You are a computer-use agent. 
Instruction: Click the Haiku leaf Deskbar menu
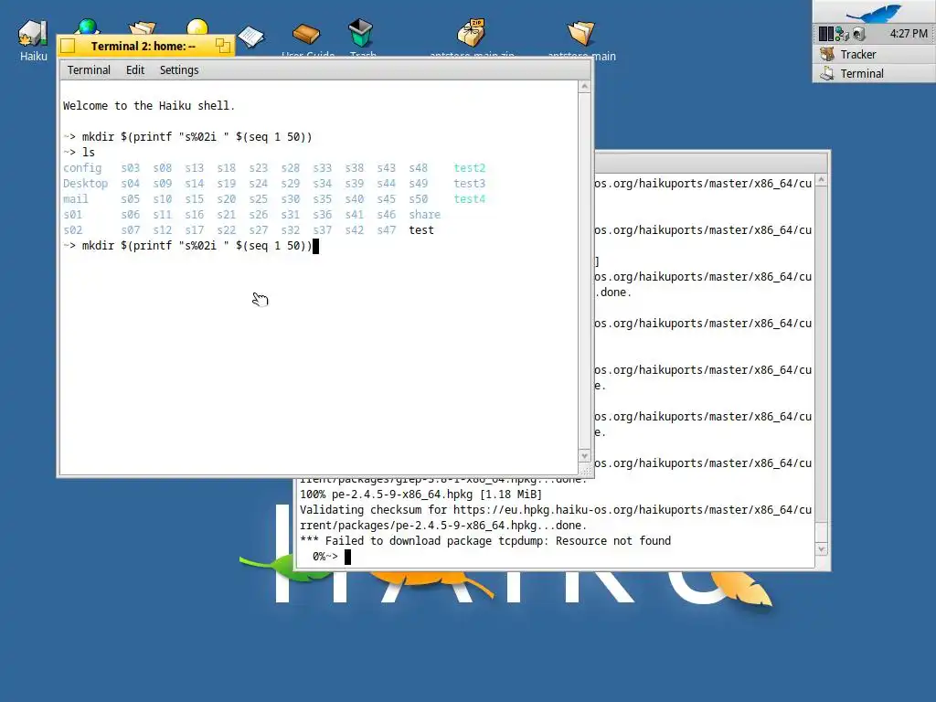pyautogui.click(x=874, y=12)
